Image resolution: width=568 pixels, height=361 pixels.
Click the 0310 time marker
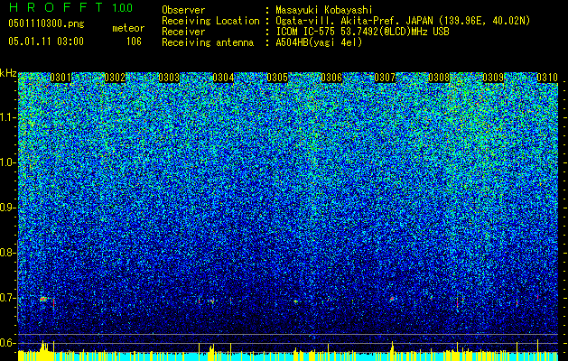pos(547,78)
